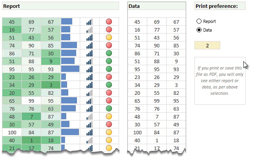Click the yellow cell containing value 2

pyautogui.click(x=207, y=45)
